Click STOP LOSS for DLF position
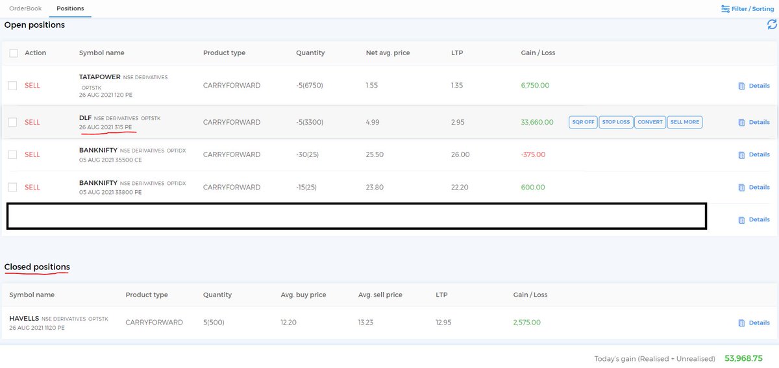The width and height of the screenshot is (779, 368). pos(615,122)
